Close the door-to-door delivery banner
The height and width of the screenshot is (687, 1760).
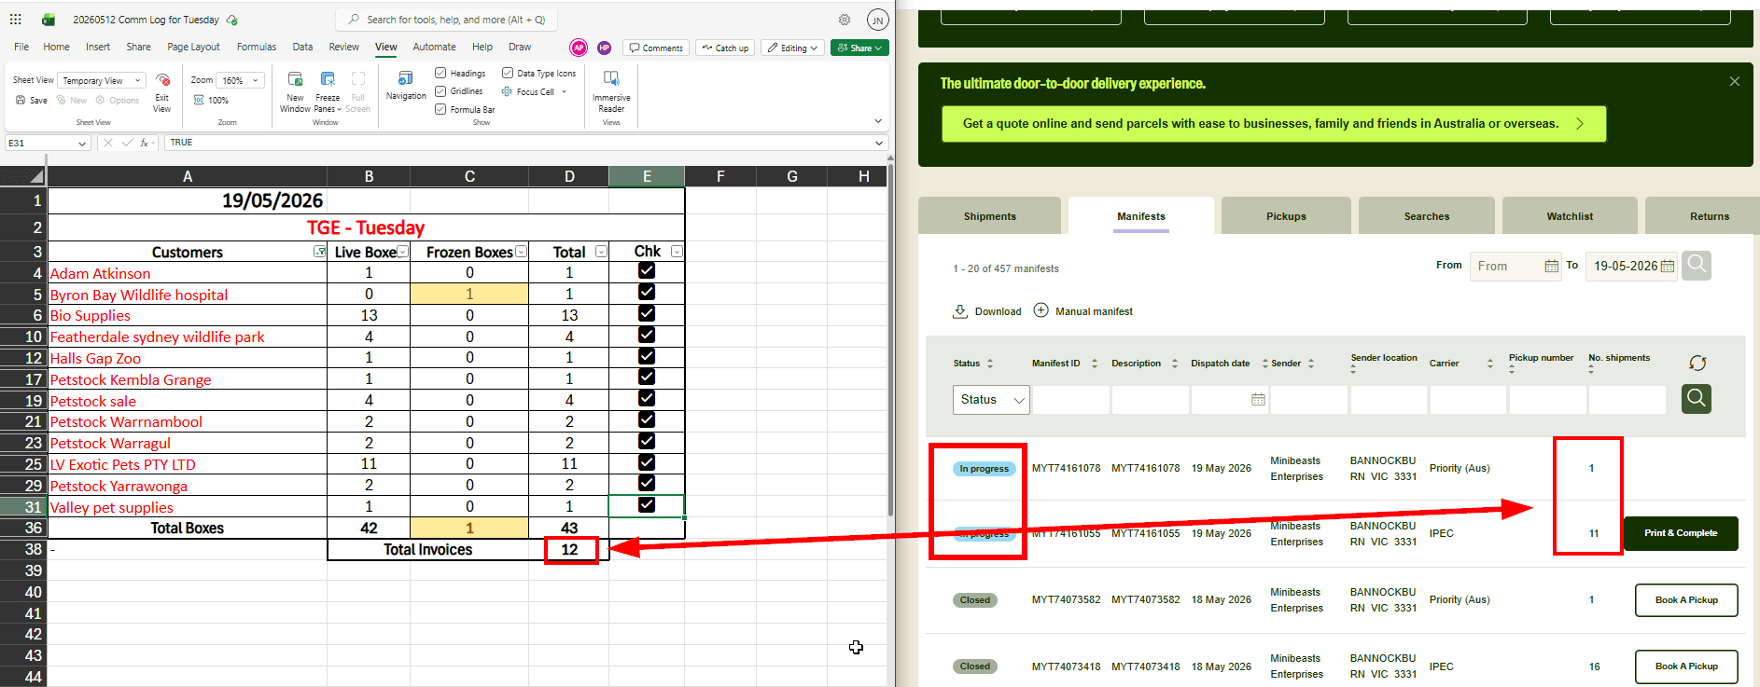pyautogui.click(x=1735, y=82)
